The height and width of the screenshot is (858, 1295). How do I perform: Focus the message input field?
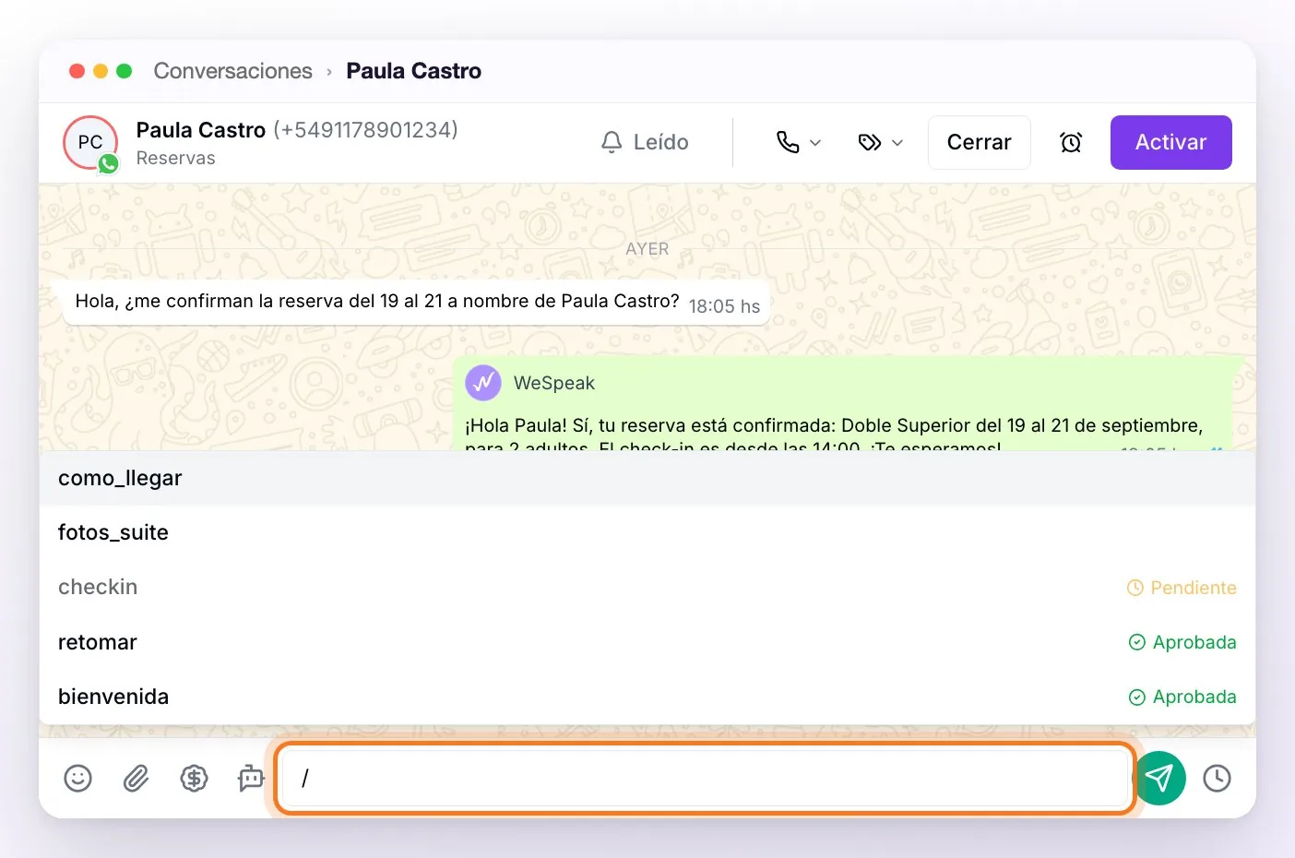click(x=706, y=779)
